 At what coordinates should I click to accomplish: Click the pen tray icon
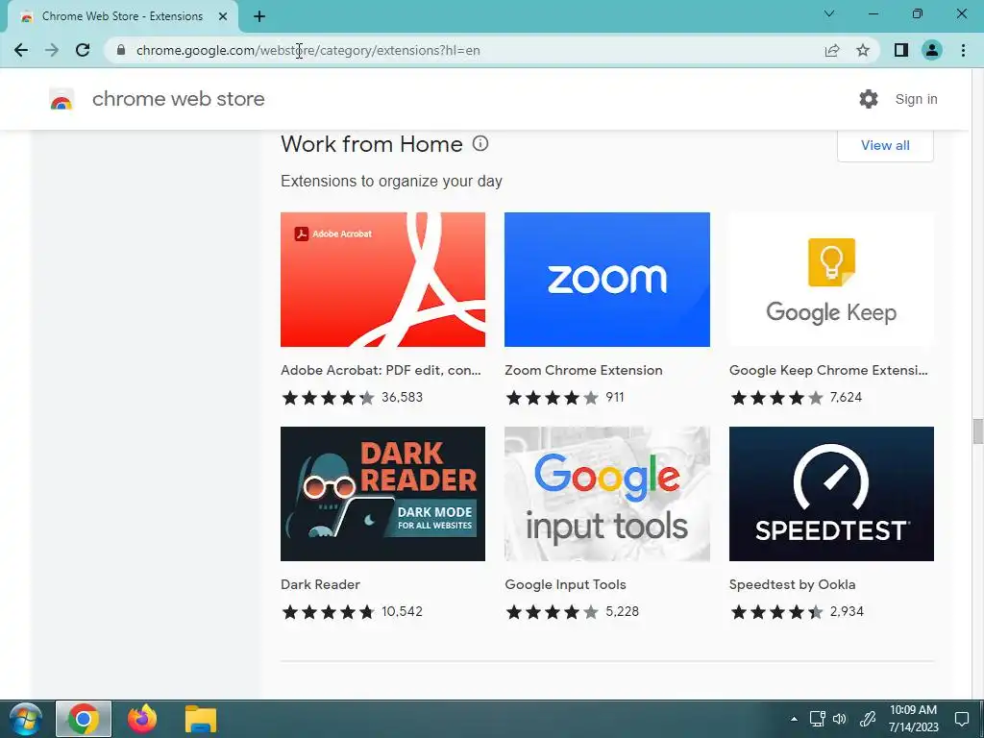coord(868,719)
